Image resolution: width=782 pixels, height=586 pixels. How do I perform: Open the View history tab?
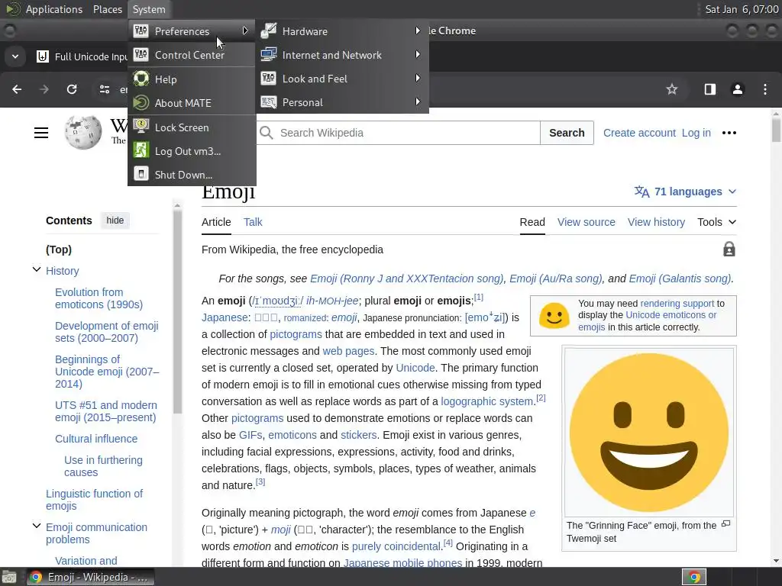pyautogui.click(x=656, y=222)
